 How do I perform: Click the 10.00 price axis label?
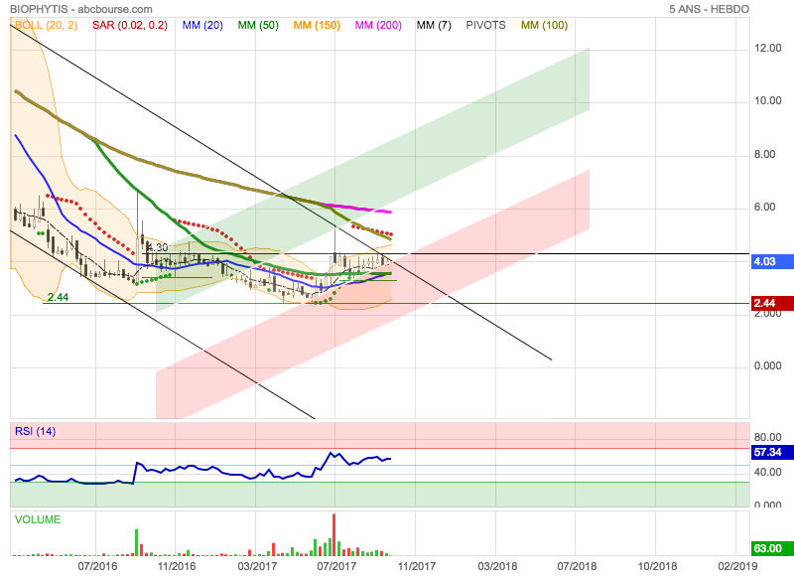pos(768,101)
